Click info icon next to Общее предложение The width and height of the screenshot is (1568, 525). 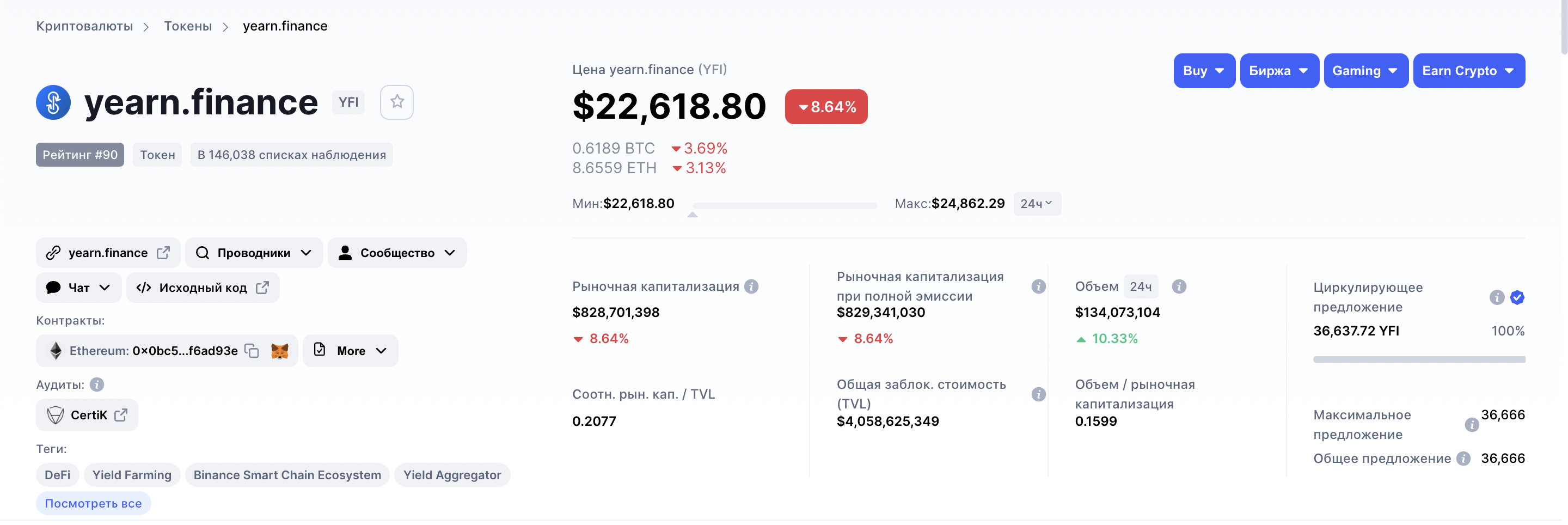[x=1464, y=459]
